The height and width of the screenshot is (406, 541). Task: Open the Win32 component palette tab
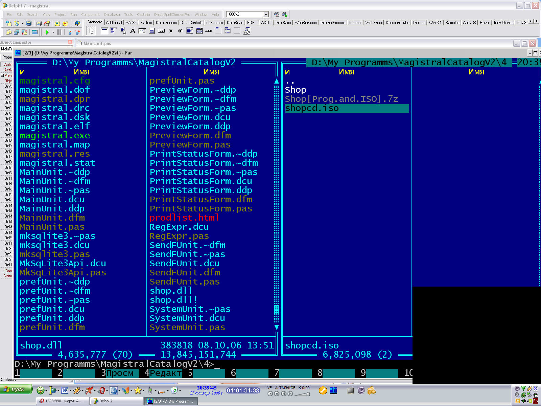click(131, 23)
